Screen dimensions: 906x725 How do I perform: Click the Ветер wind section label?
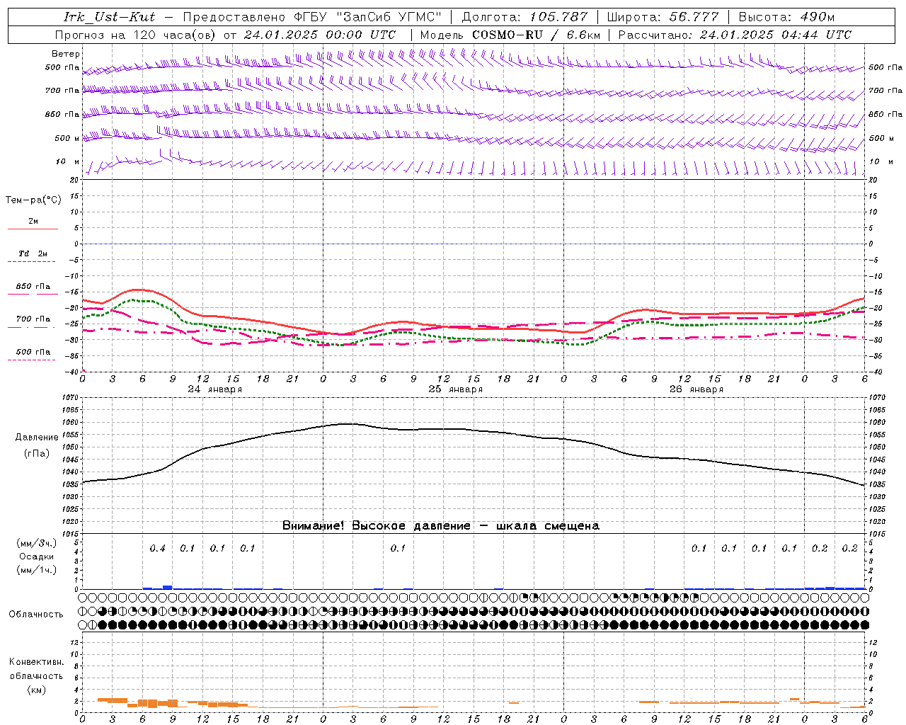coord(65,54)
